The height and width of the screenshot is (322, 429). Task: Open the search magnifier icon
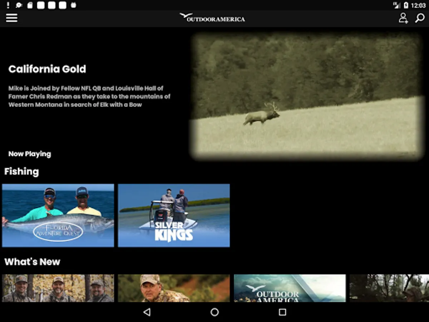[420, 18]
